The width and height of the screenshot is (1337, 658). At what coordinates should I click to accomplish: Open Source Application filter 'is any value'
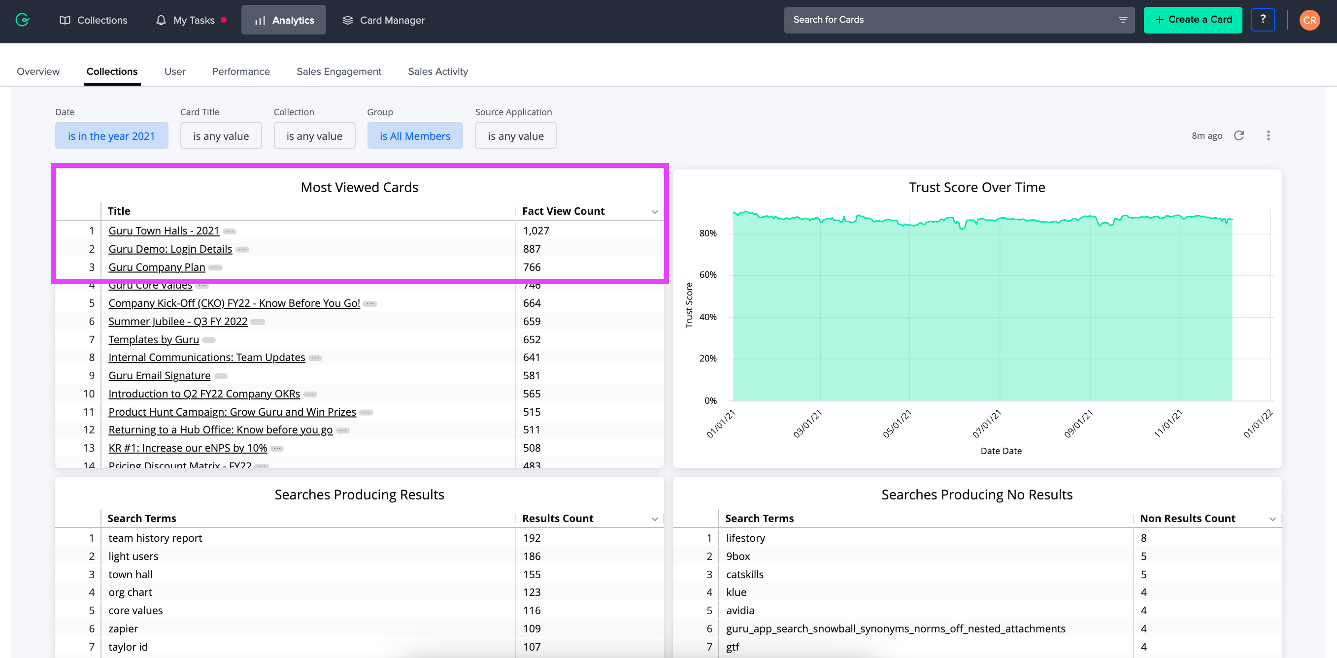tap(516, 135)
